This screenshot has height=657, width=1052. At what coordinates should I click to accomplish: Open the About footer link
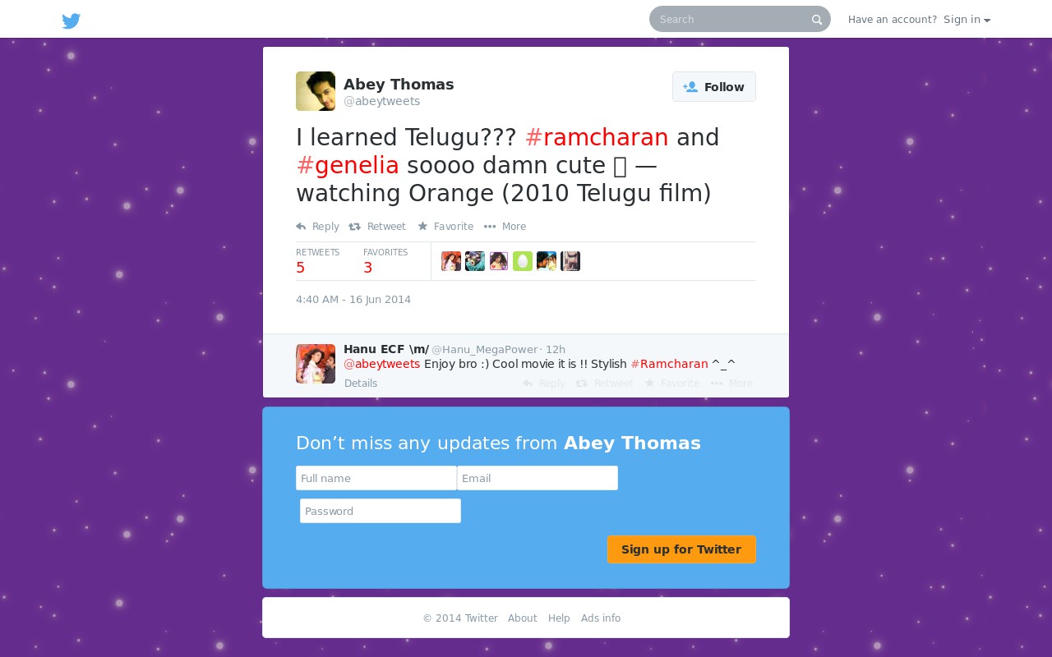point(523,618)
